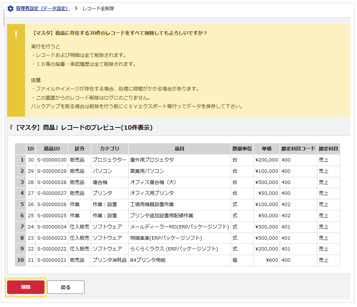Viewport: 357px width, 307px height.
Task: Select cell S-00000027
Action: coord(52,193)
